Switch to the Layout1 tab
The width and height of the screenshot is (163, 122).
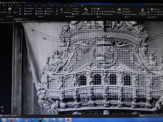[6, 116]
